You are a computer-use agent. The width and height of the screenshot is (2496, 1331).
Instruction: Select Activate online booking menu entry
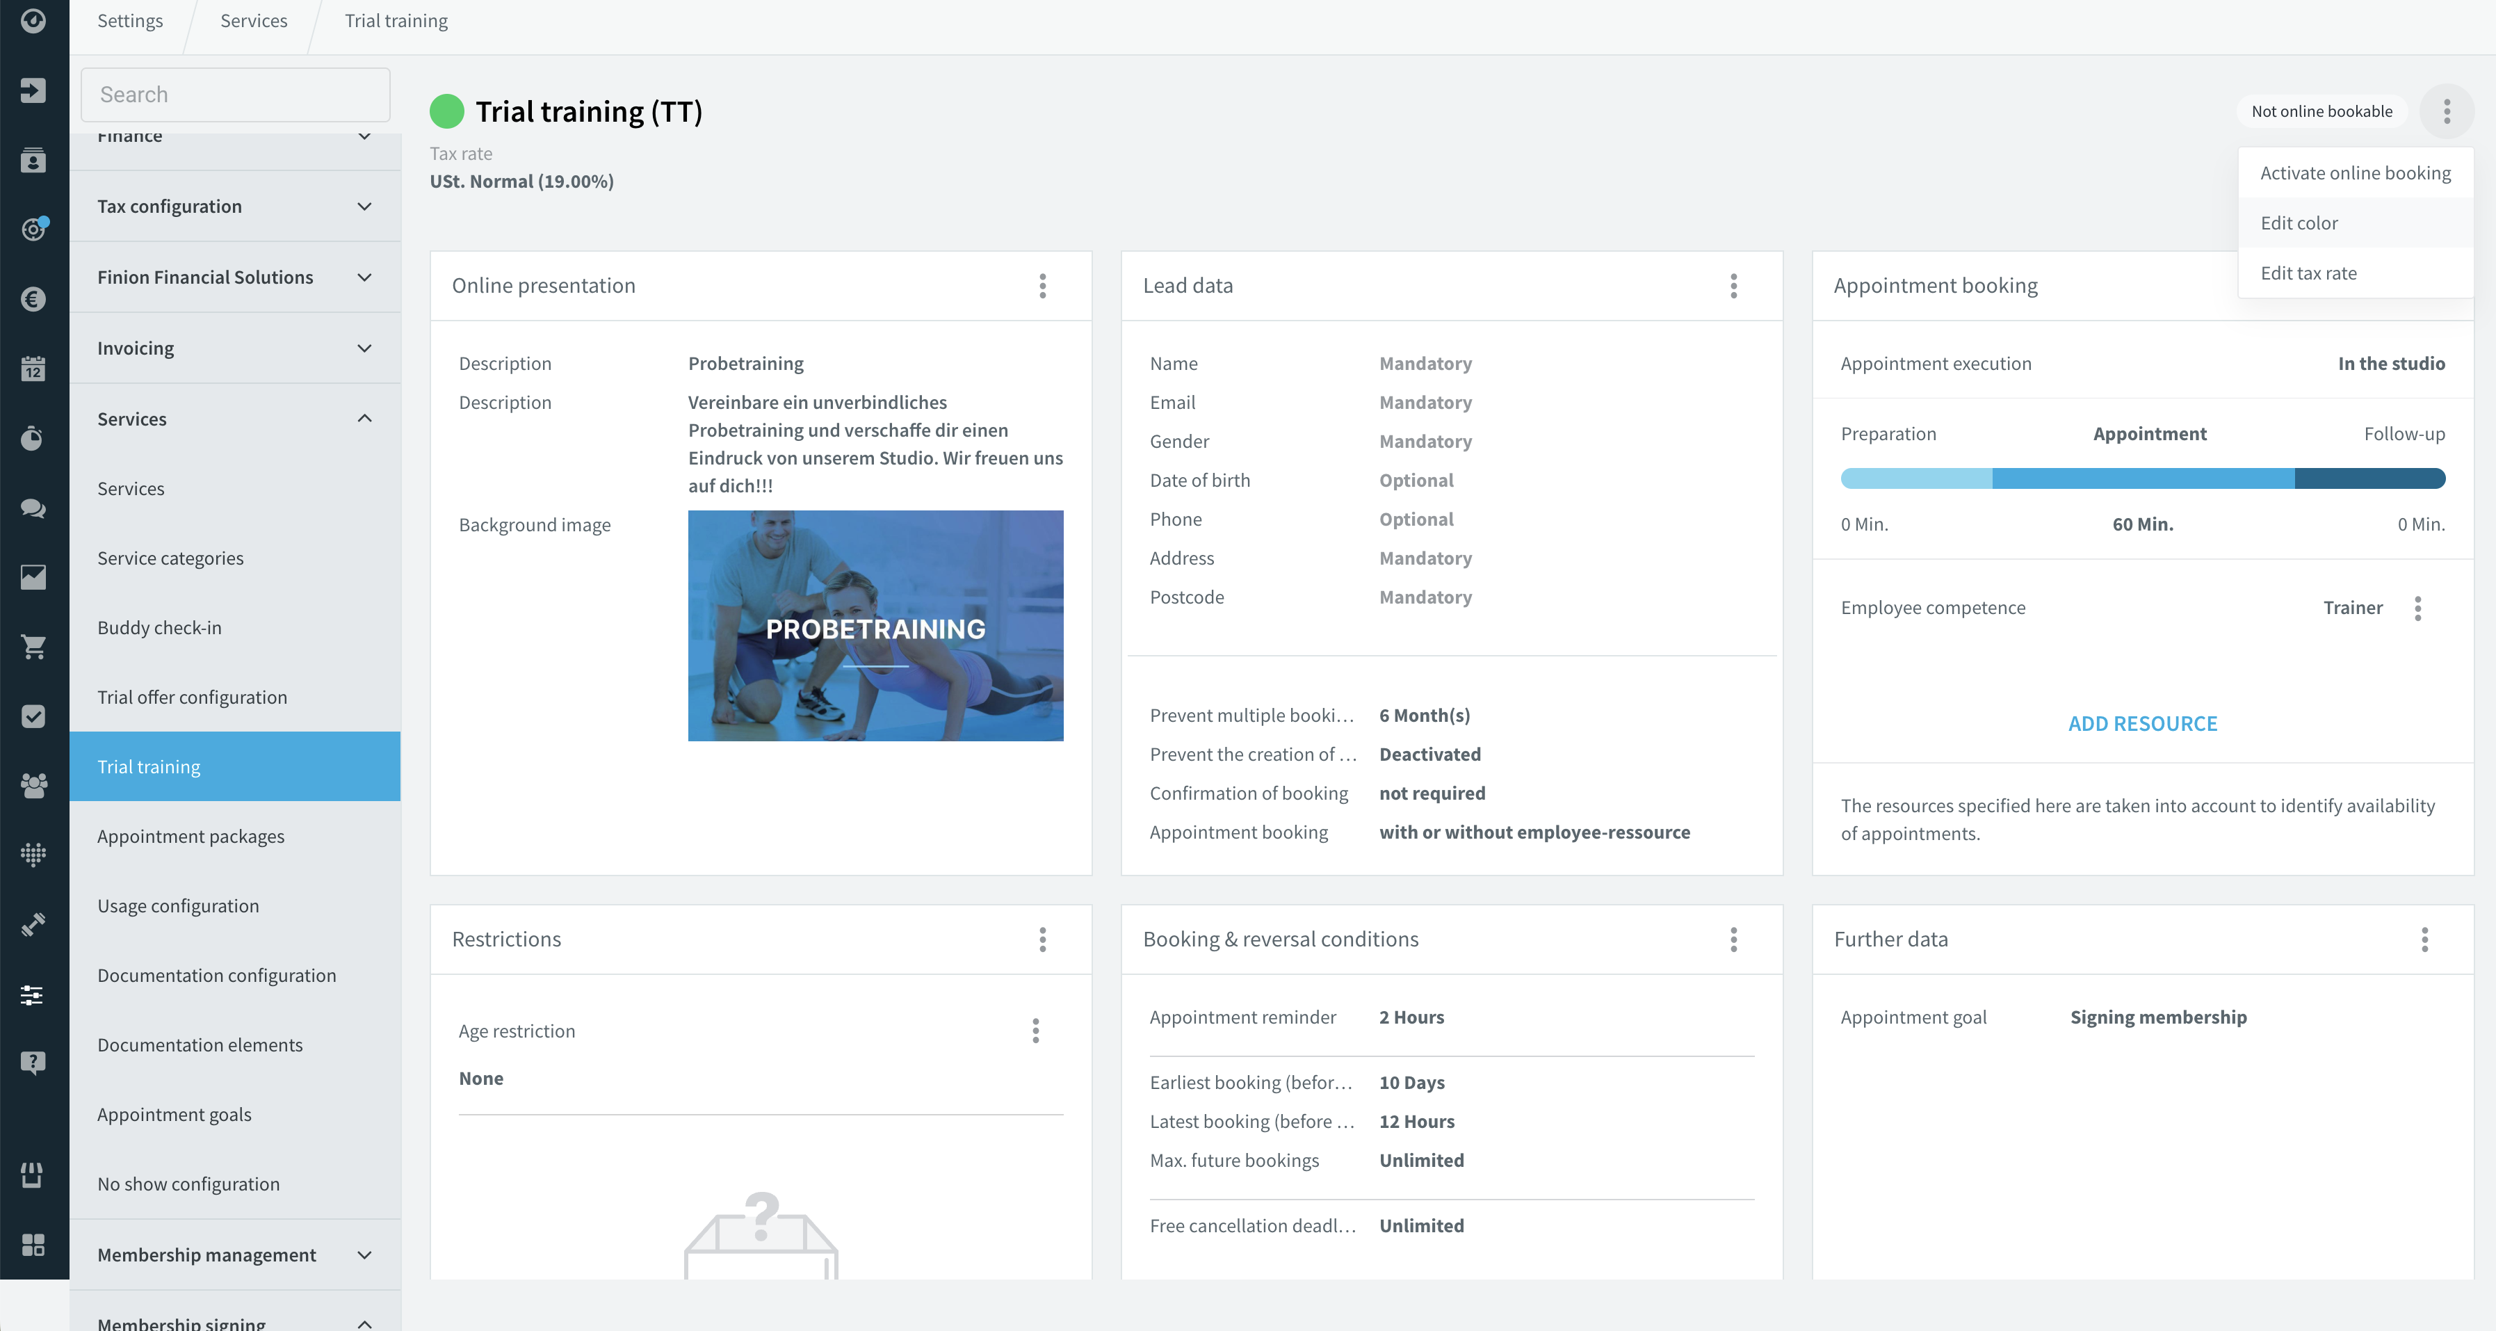(x=2356, y=172)
